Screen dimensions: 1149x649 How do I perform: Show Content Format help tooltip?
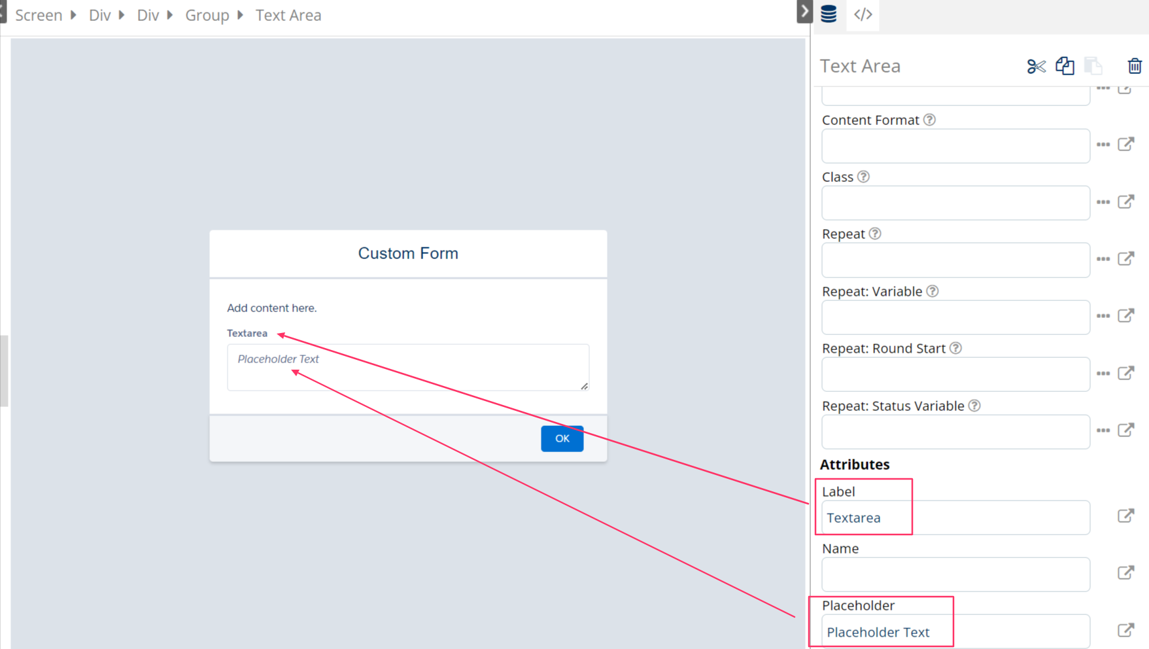(929, 120)
